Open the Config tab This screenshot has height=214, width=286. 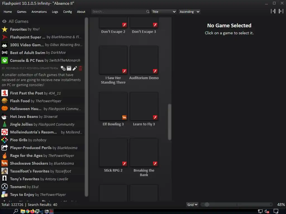68,12
